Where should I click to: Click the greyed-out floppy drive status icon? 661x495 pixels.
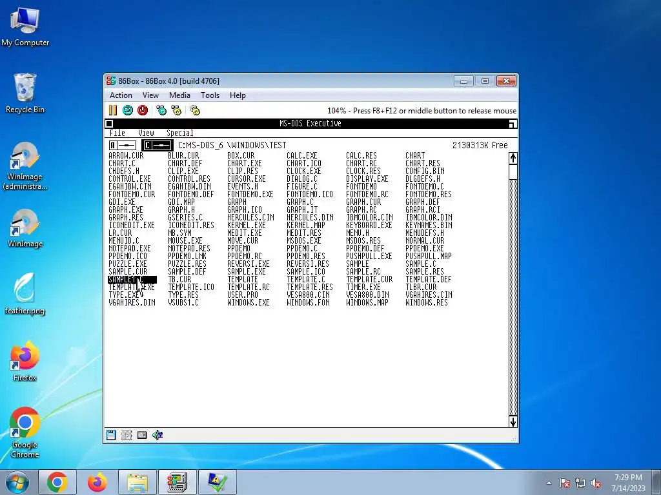click(126, 435)
